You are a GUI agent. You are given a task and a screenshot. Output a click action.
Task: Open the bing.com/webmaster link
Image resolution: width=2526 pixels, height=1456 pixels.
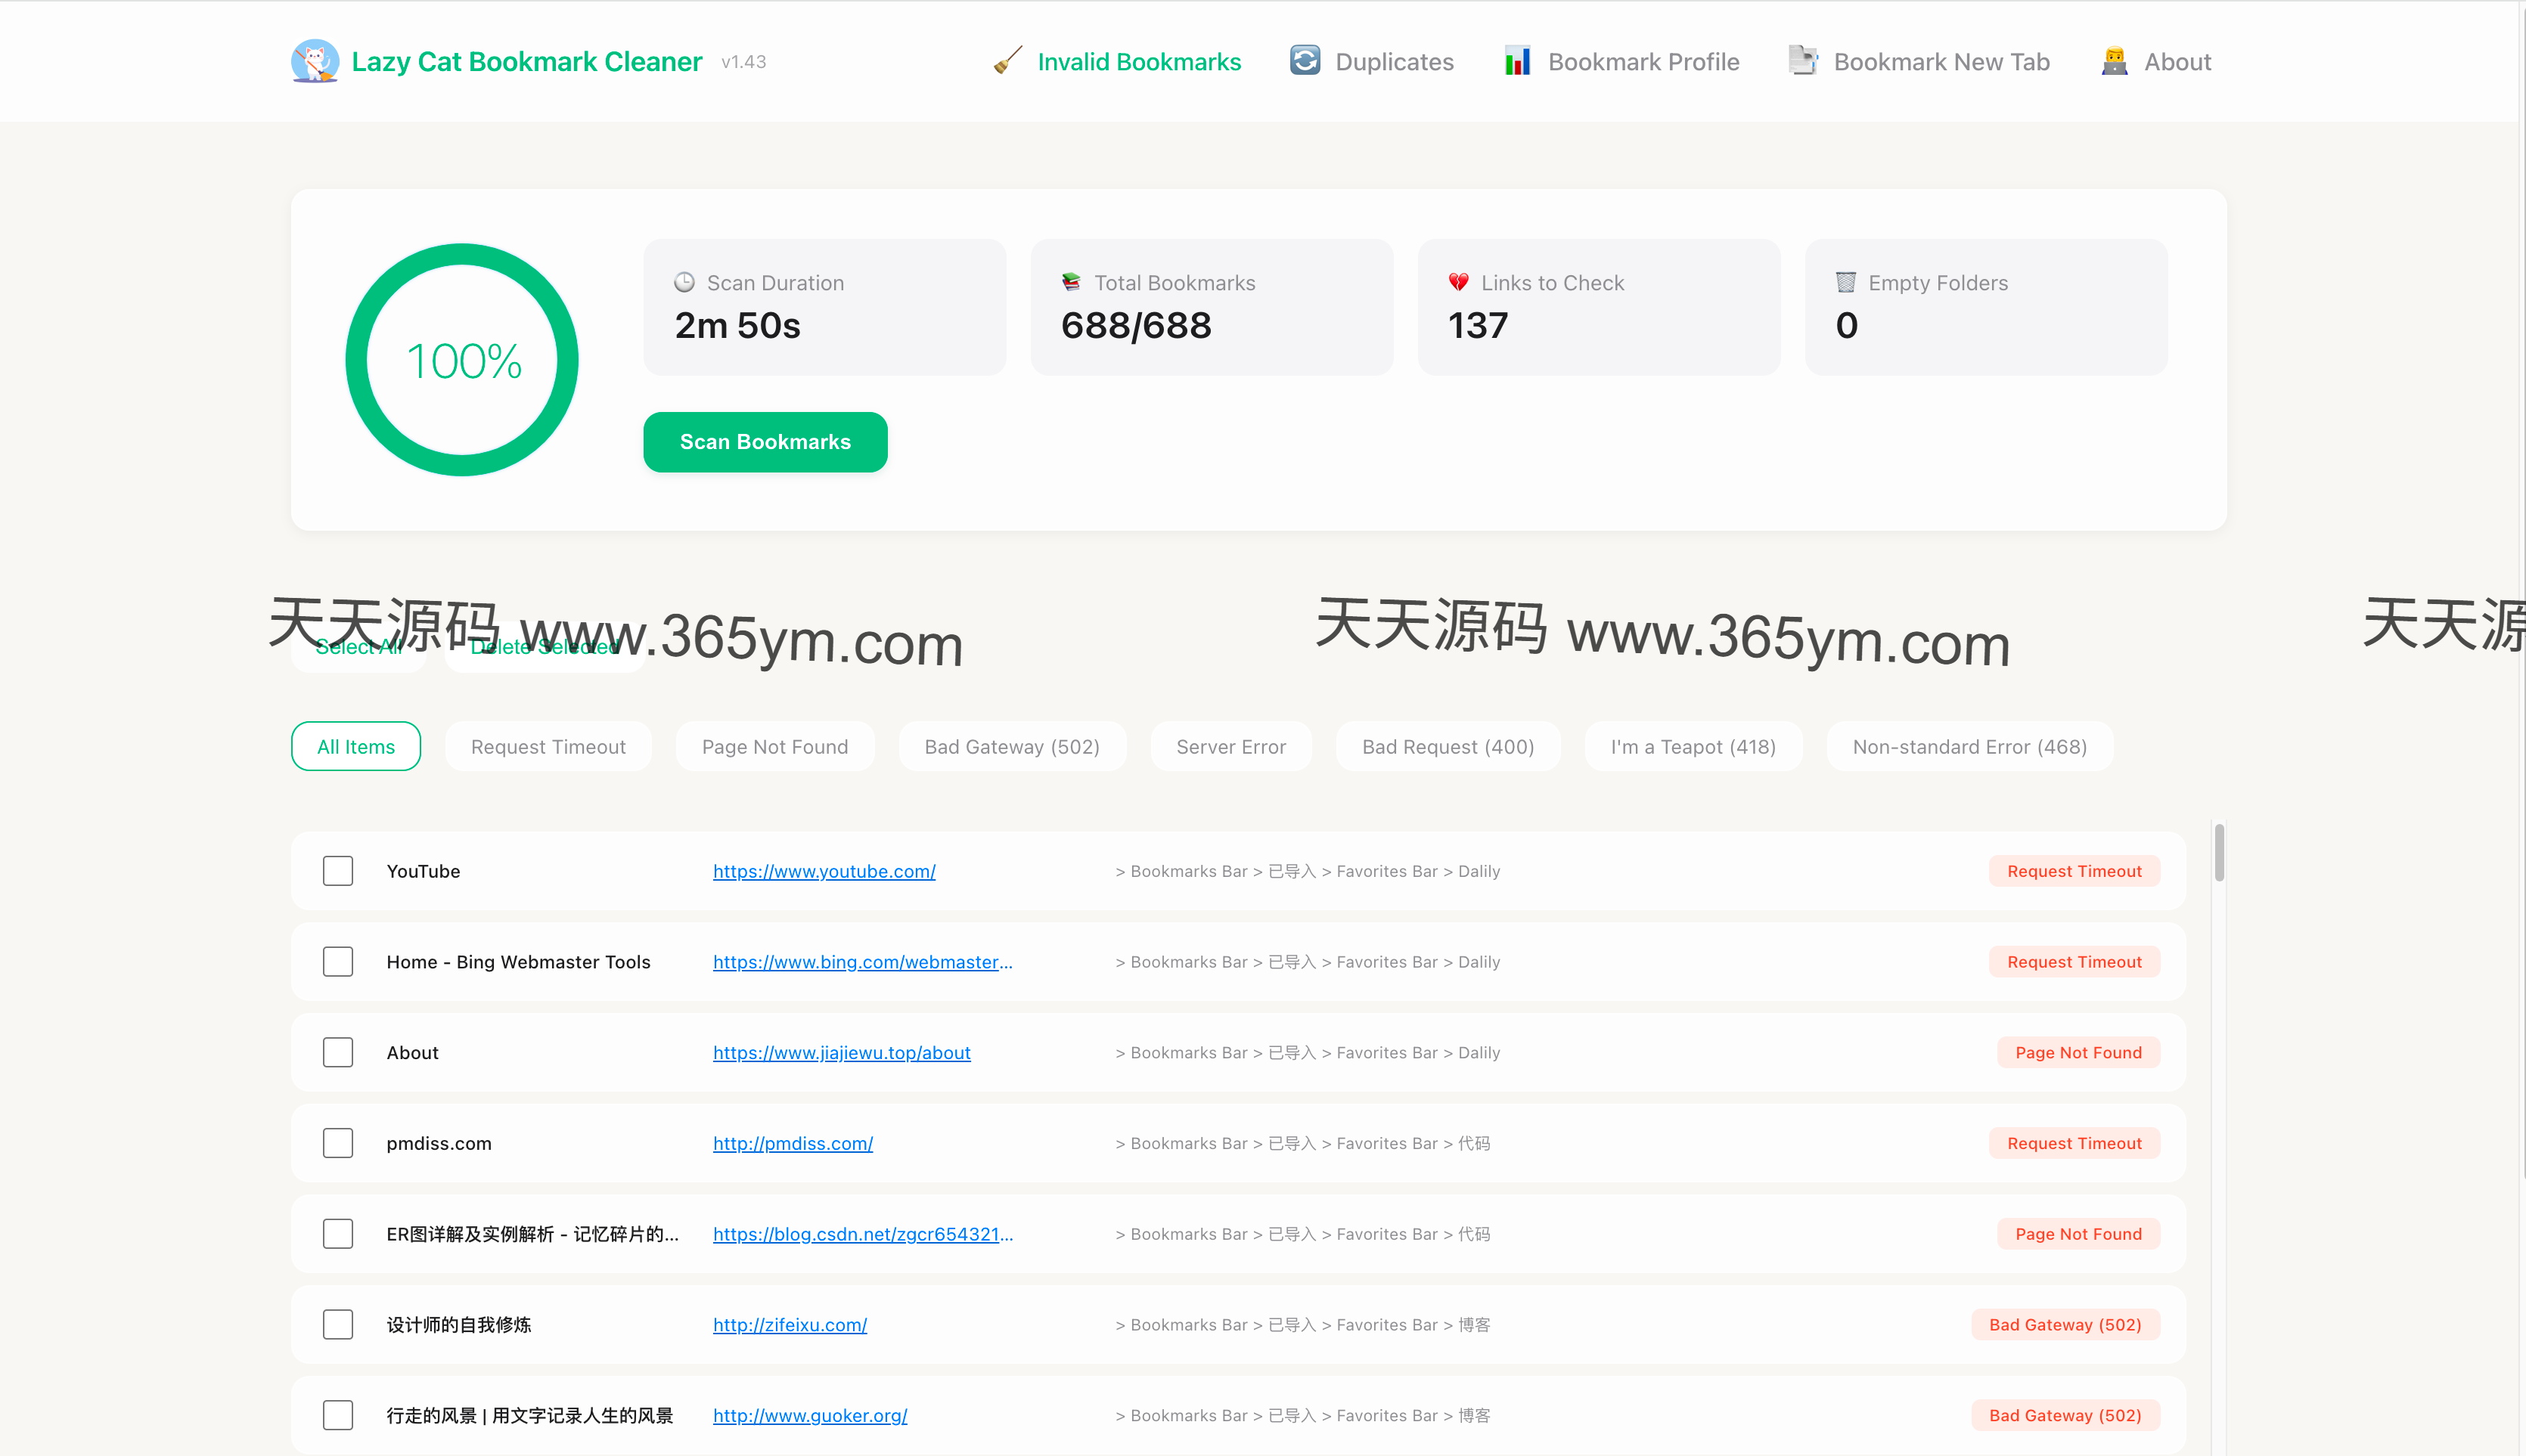pyautogui.click(x=862, y=962)
